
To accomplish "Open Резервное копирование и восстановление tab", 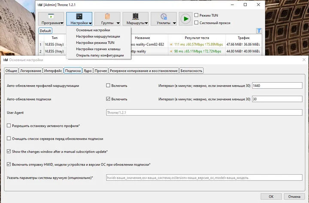I will click(x=144, y=71).
